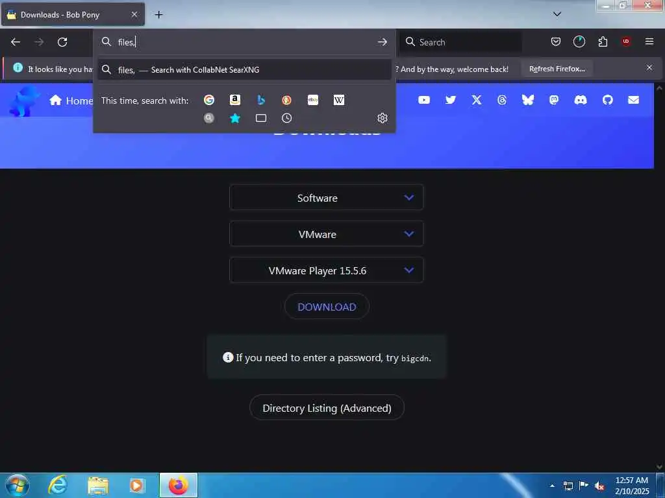Launch Internet Explorer from the taskbar
665x498 pixels.
[x=58, y=485]
